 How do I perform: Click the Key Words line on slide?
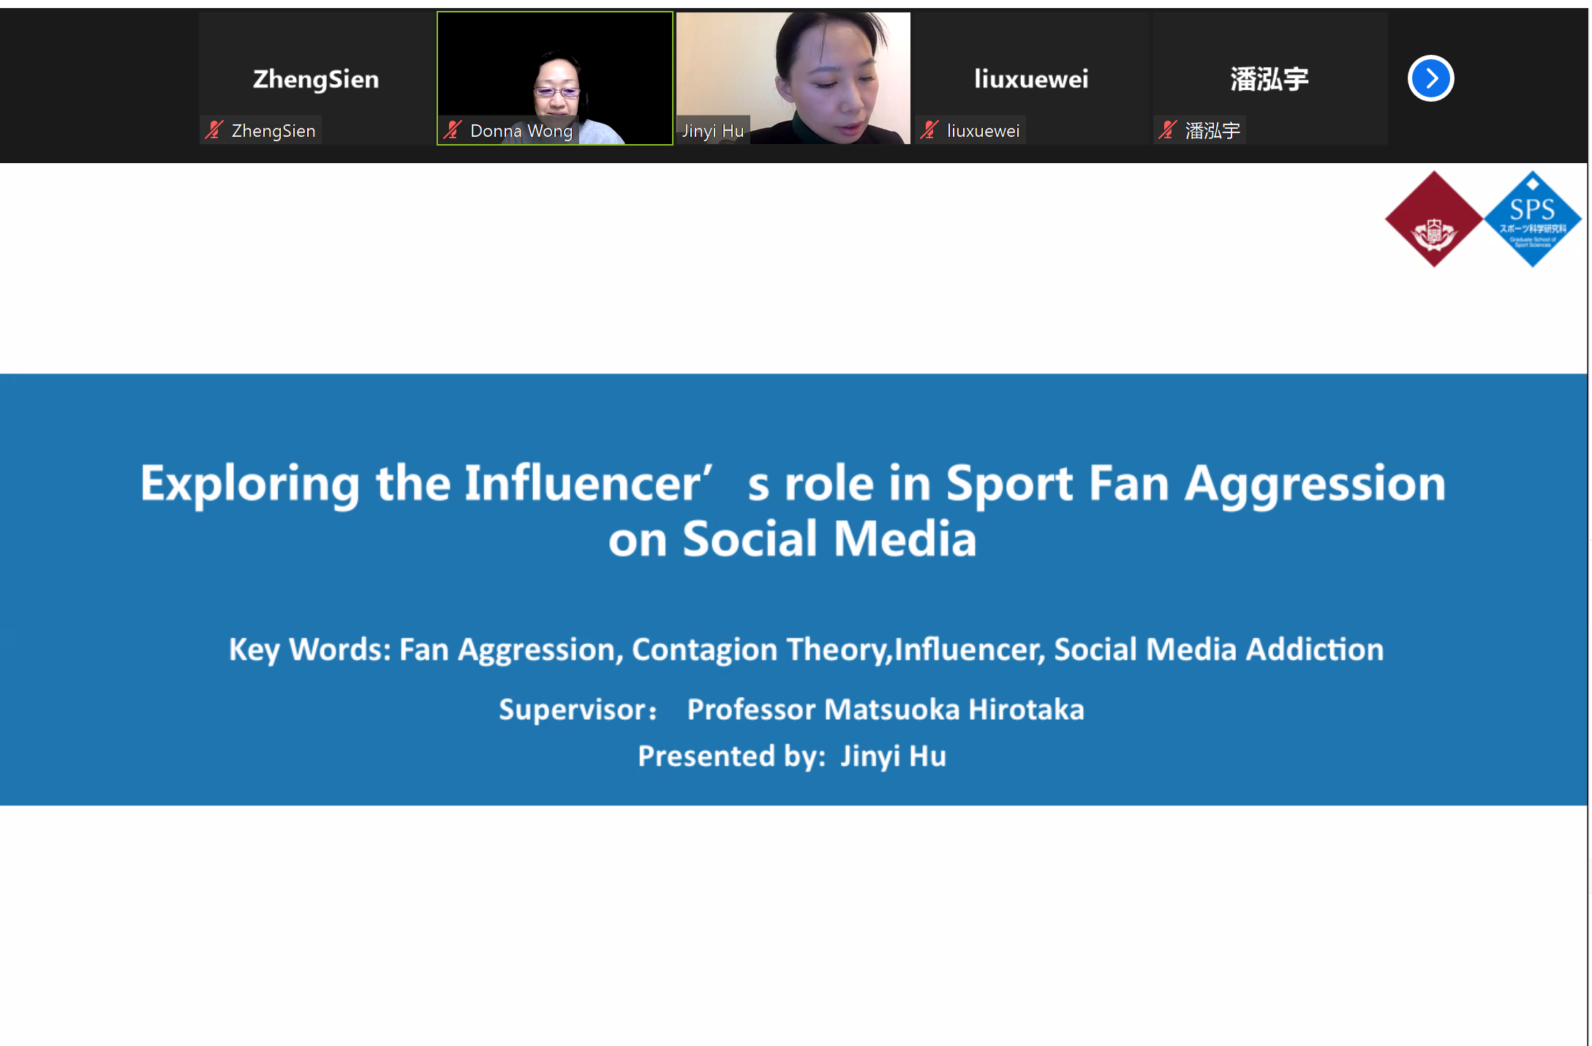806,650
